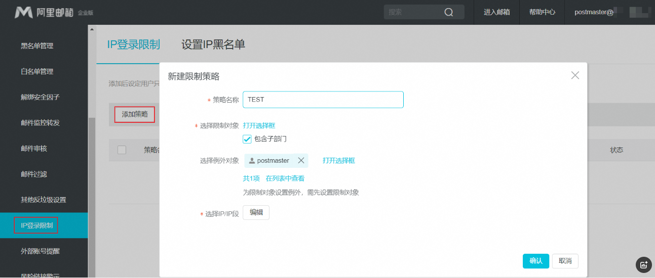This screenshot has height=278, width=655.
Task: Click the 编辑 button for IP/IP段
Action: (x=256, y=213)
